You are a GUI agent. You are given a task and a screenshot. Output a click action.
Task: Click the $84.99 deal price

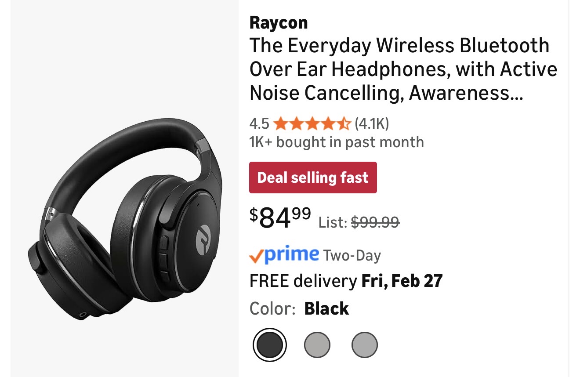(281, 217)
